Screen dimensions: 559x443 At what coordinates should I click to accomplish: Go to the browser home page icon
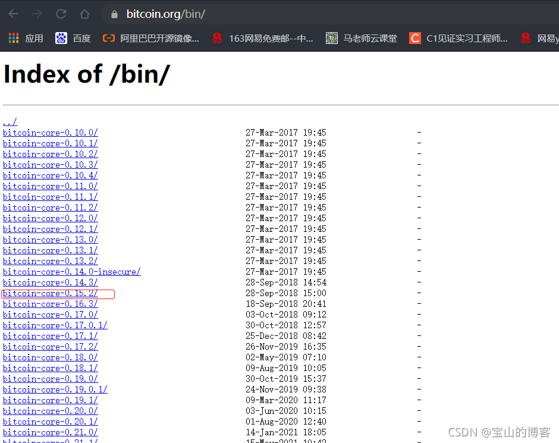tap(84, 14)
